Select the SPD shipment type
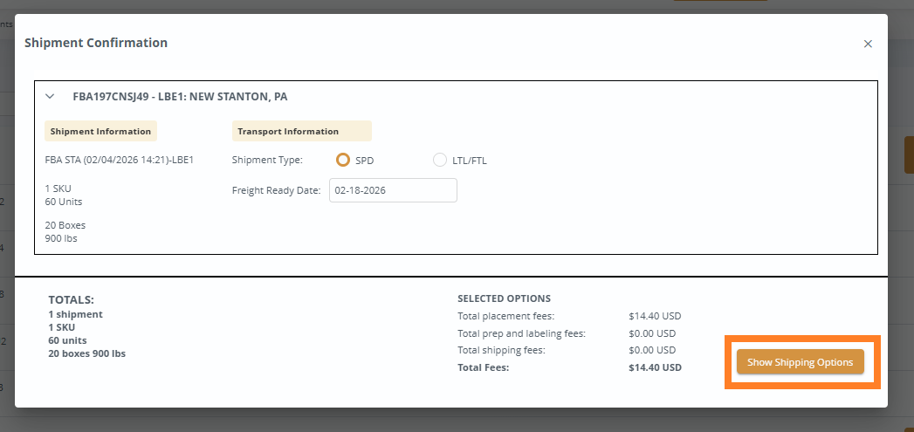 (x=343, y=161)
